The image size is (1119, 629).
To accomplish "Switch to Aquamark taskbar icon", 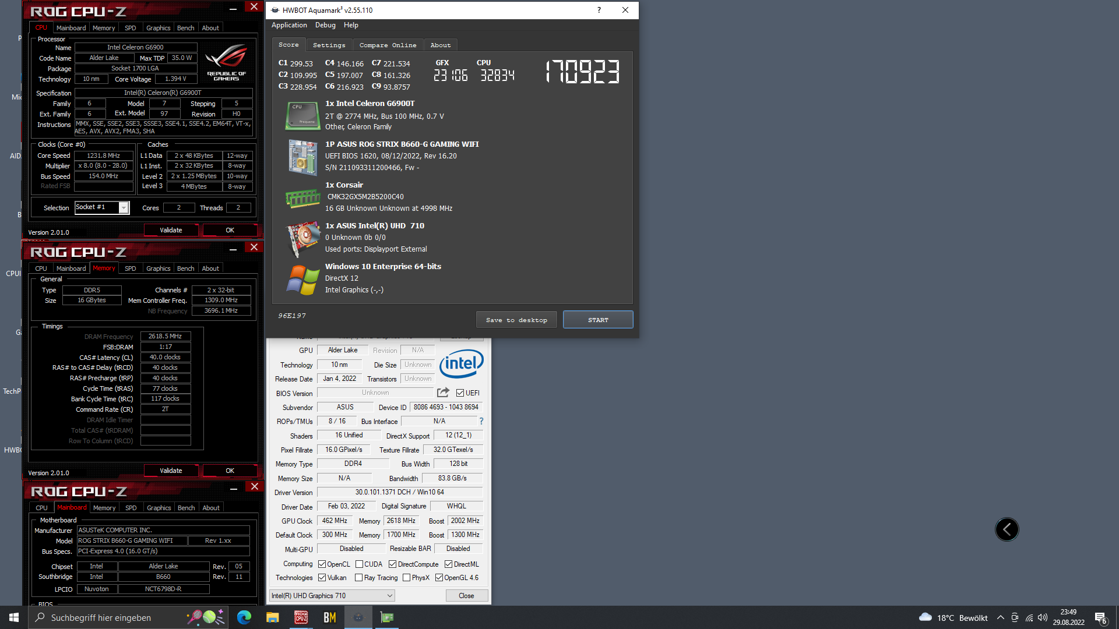I will click(x=358, y=617).
